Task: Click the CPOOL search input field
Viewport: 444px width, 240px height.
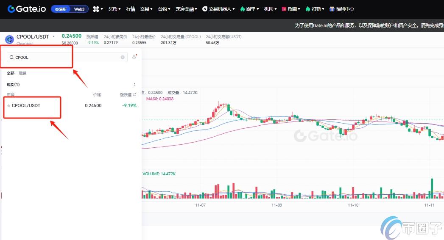Action: [67, 57]
